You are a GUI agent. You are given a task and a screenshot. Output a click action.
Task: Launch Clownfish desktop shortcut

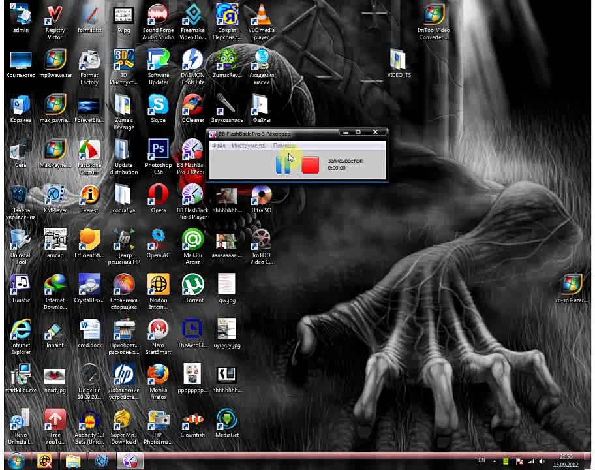click(x=192, y=424)
